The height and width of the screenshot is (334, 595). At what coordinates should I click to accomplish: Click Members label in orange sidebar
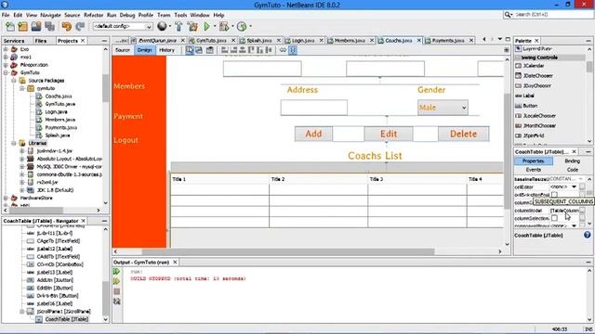pyautogui.click(x=129, y=86)
